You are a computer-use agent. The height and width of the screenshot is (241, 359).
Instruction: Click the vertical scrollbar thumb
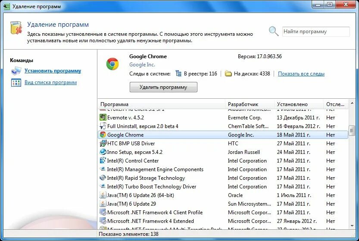(x=352, y=131)
